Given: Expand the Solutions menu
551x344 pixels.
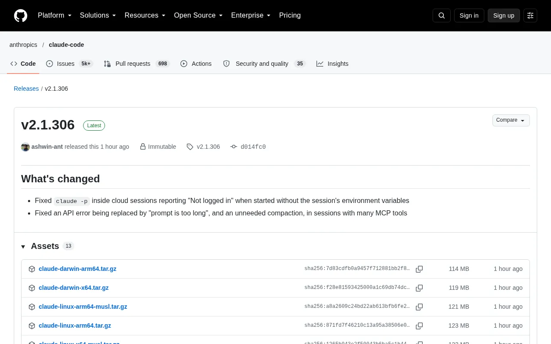Looking at the screenshot, I should [x=98, y=15].
